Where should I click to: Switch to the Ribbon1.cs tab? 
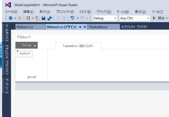pyautogui.click(x=30, y=27)
